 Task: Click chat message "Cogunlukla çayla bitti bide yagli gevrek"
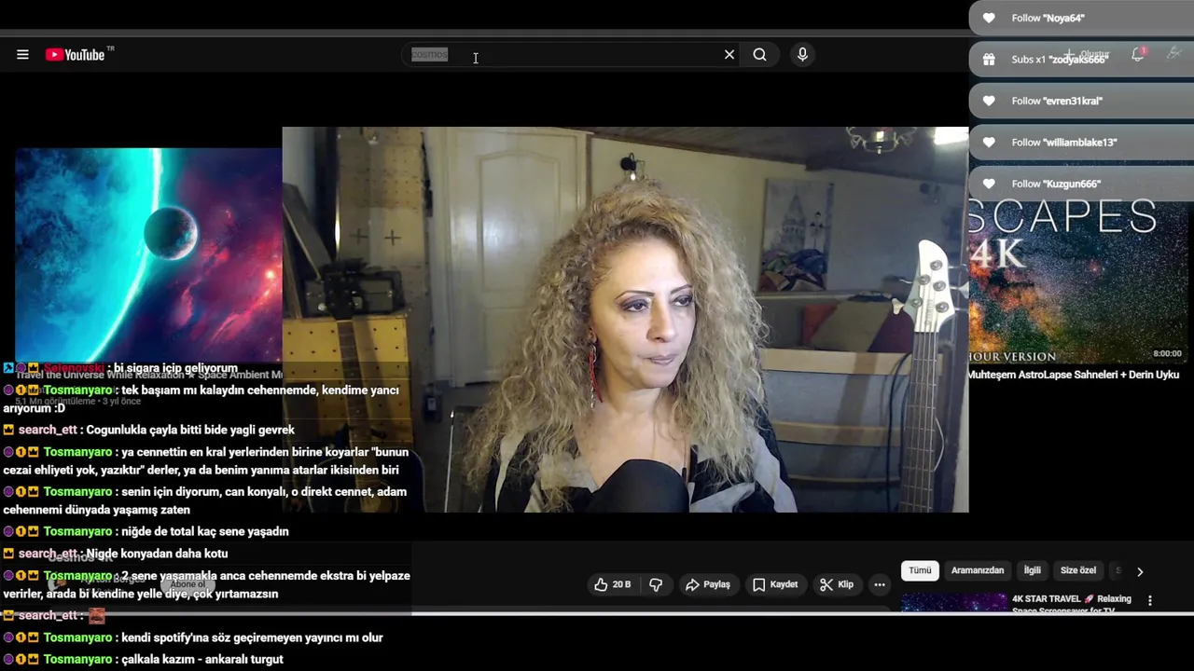(x=190, y=431)
